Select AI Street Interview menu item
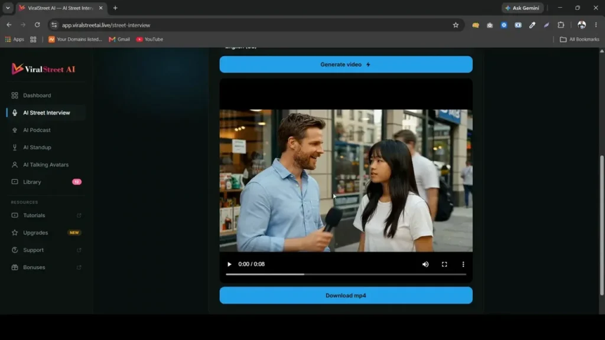The width and height of the screenshot is (605, 340). (x=45, y=113)
